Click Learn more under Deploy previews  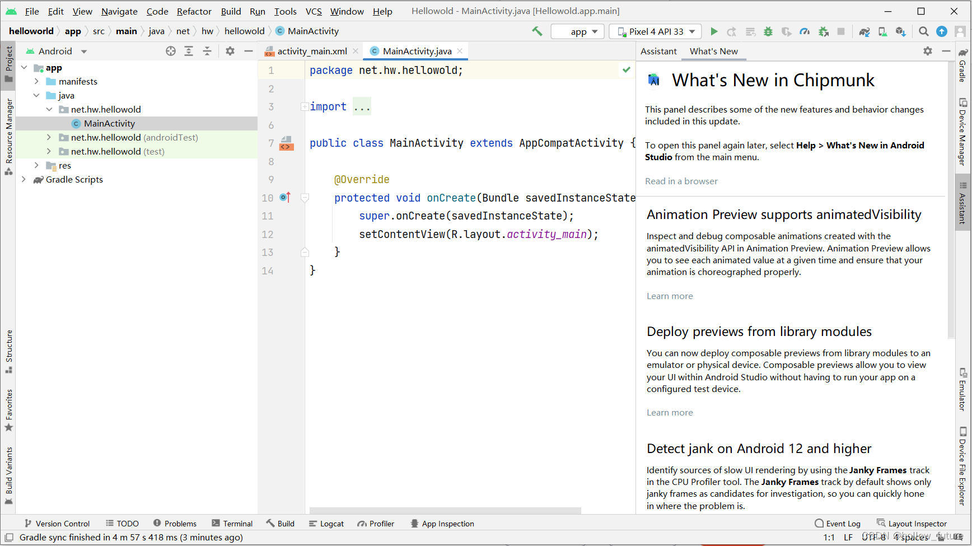pyautogui.click(x=670, y=412)
